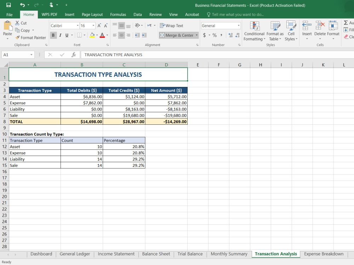Select cell with TOTAL label

click(35, 122)
